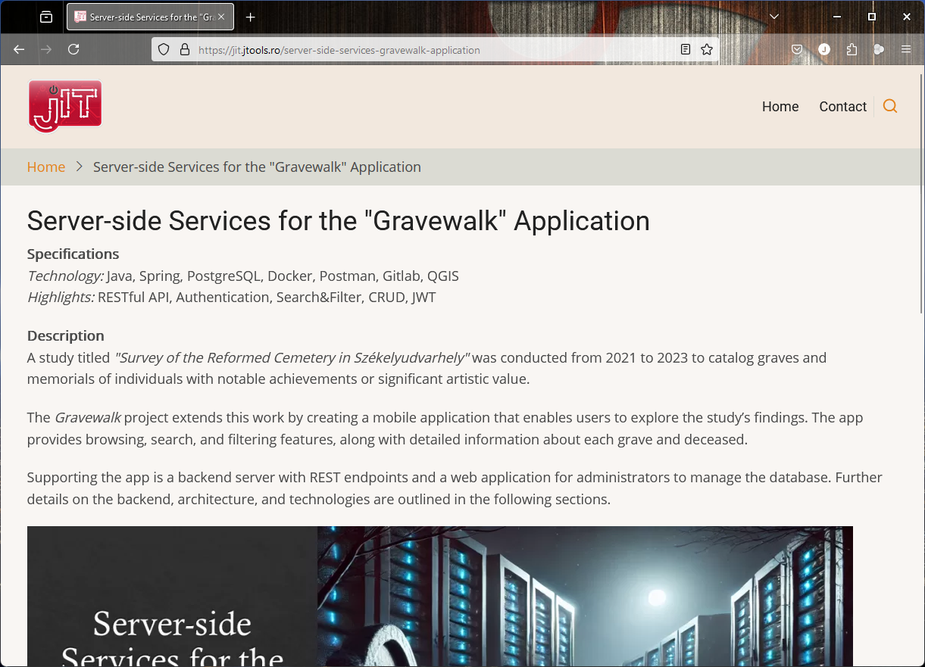
Task: Click the padlock site information icon
Action: tap(184, 50)
